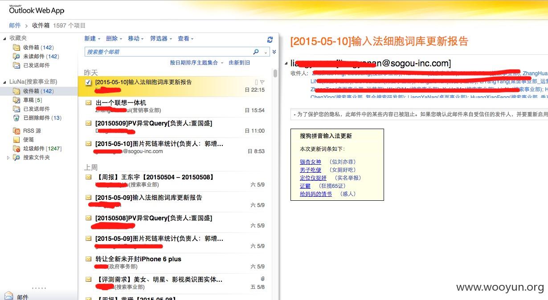
Task: Click the refresh mail icon
Action: point(270,39)
